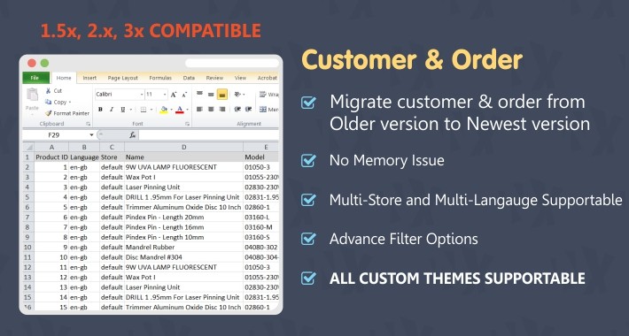Click the green window dot
The image size is (629, 336).
[x=44, y=64]
